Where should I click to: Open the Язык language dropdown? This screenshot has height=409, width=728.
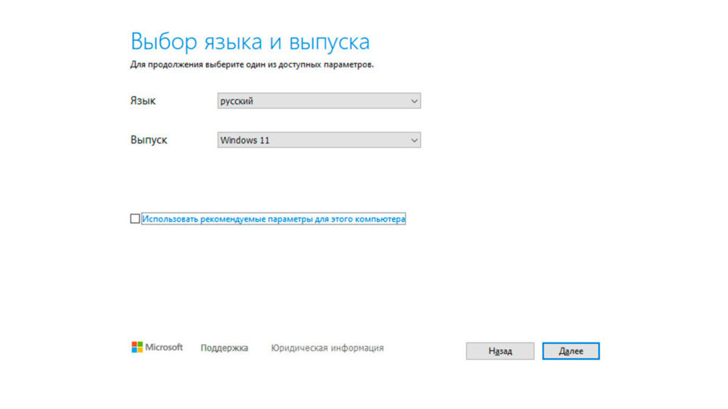tap(319, 101)
